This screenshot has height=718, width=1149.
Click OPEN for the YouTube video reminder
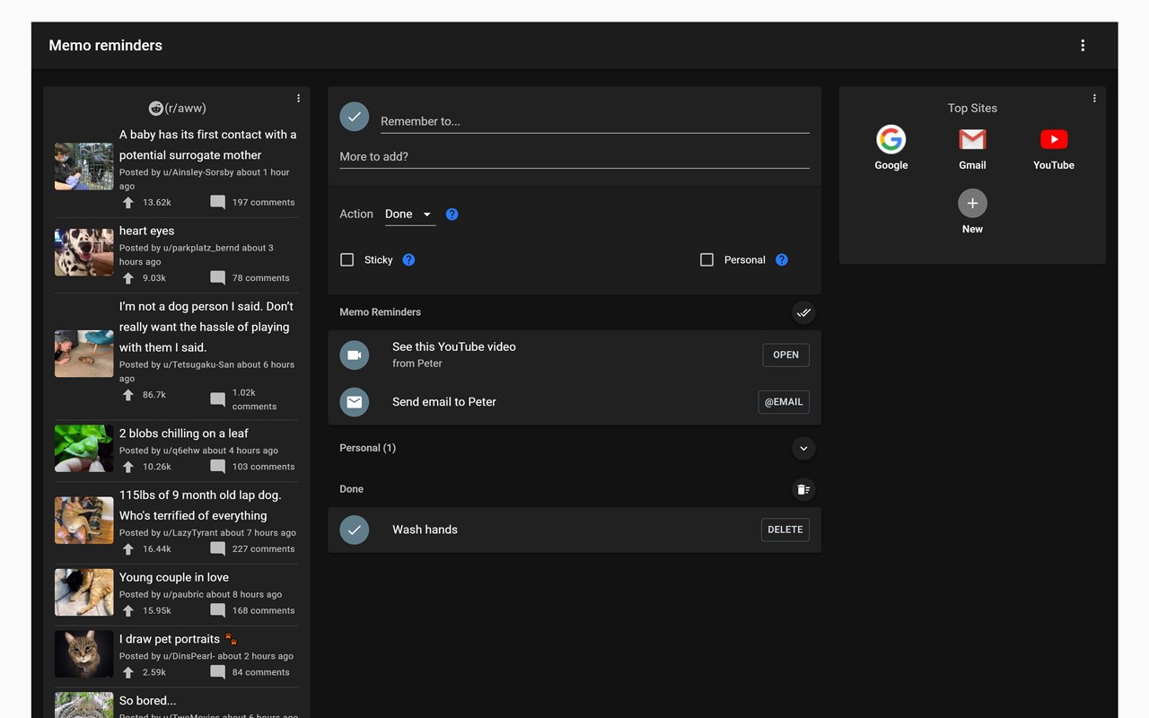(785, 355)
